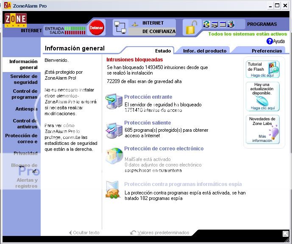
Task: Go to Control de programas section
Action: point(25,94)
